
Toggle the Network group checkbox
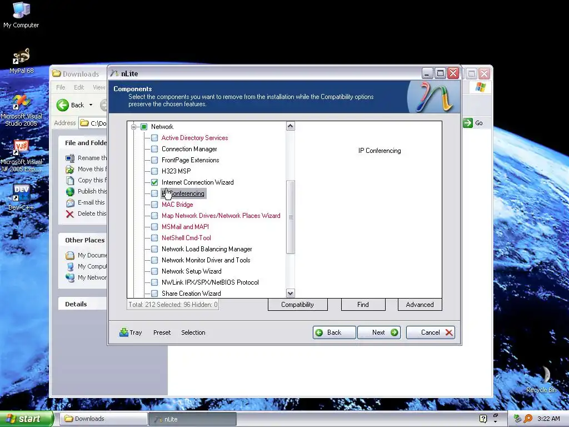(x=144, y=127)
